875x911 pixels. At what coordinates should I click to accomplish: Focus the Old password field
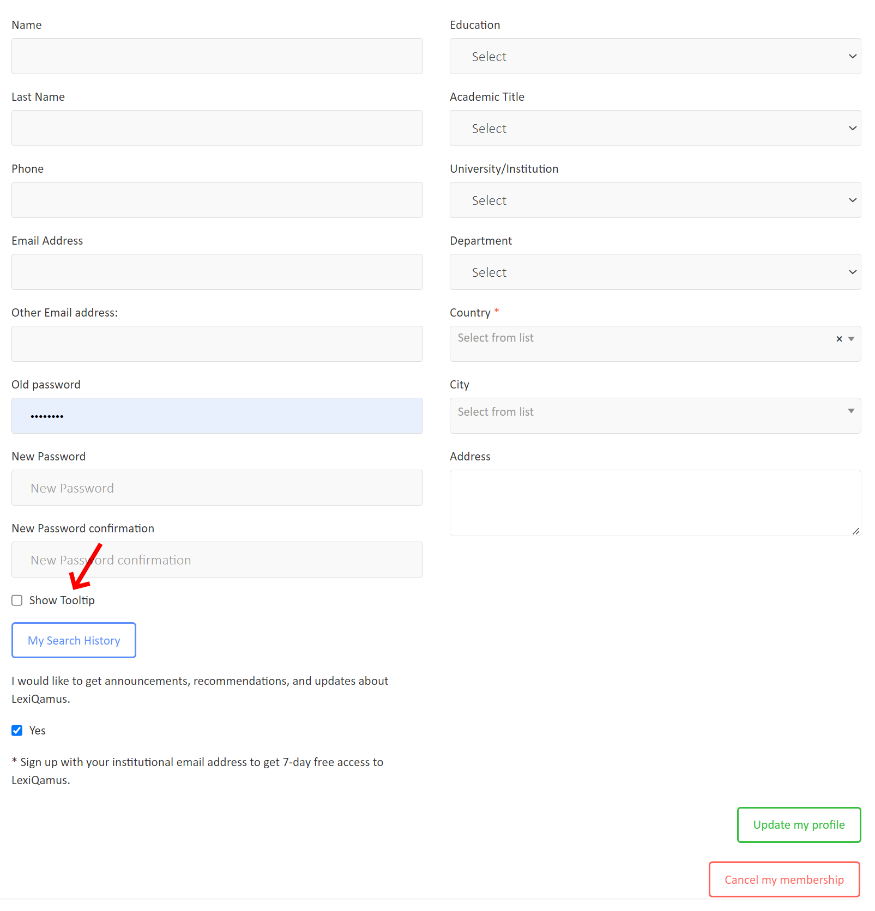[217, 416]
